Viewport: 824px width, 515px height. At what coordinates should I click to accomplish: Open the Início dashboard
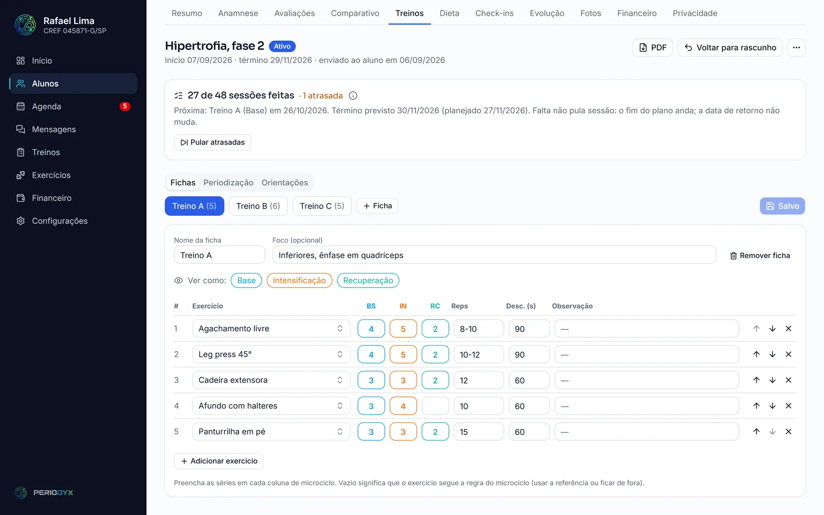(x=73, y=61)
